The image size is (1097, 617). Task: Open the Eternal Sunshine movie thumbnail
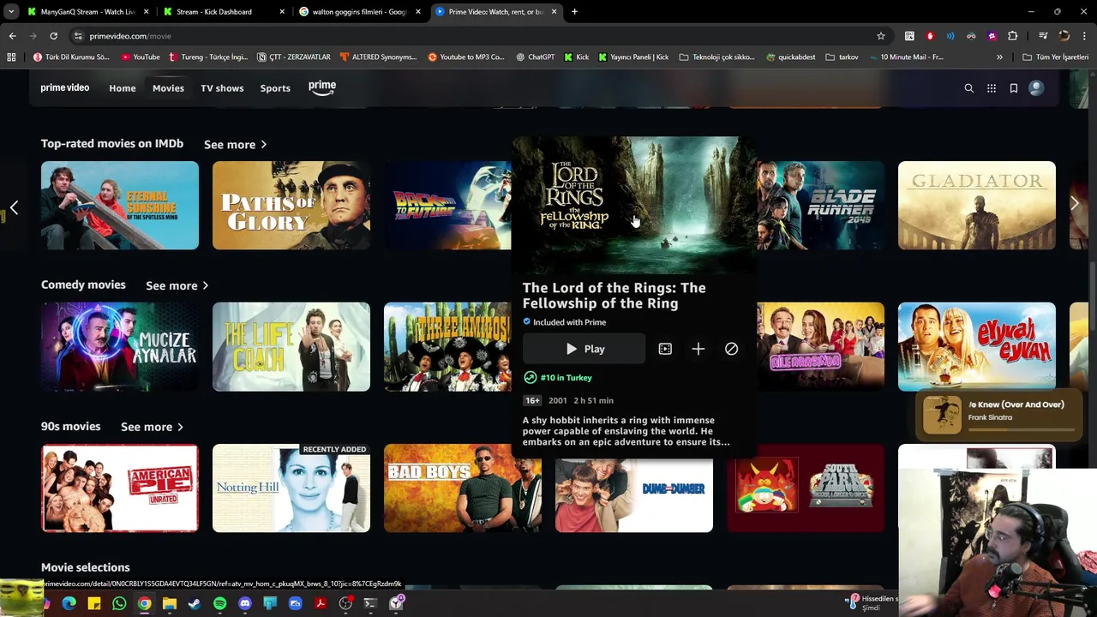120,206
